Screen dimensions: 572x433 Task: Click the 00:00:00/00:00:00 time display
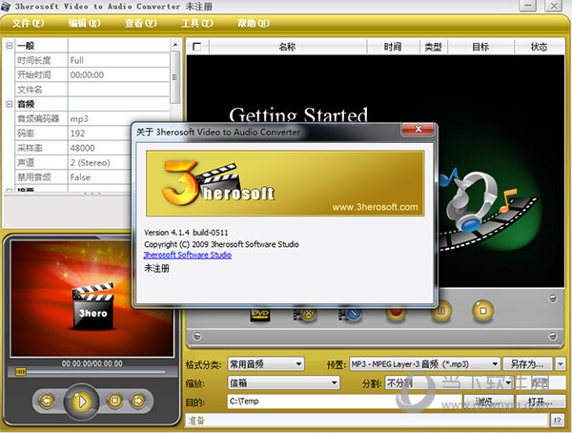92,363
